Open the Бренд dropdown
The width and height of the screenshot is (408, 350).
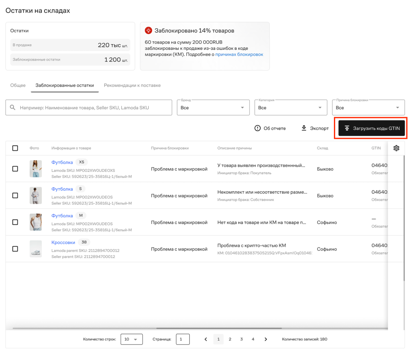213,108
